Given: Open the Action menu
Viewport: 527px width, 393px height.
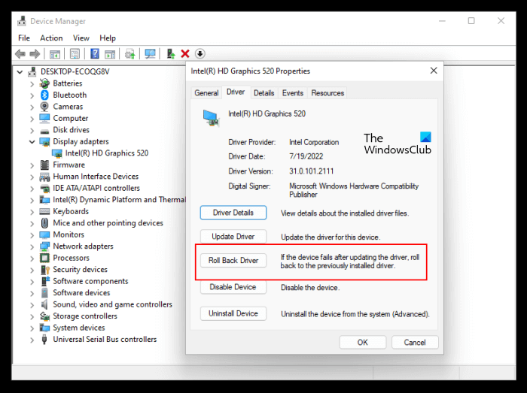Looking at the screenshot, I should pyautogui.click(x=51, y=38).
